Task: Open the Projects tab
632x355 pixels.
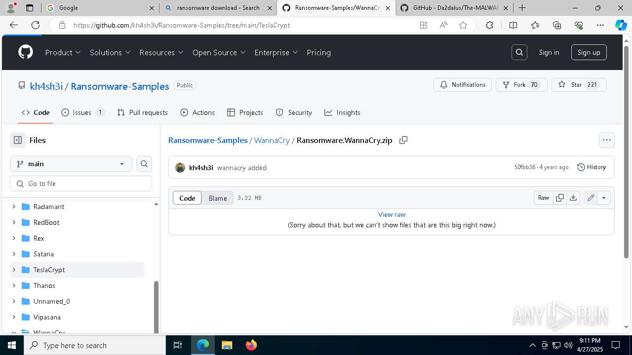Action: click(245, 112)
